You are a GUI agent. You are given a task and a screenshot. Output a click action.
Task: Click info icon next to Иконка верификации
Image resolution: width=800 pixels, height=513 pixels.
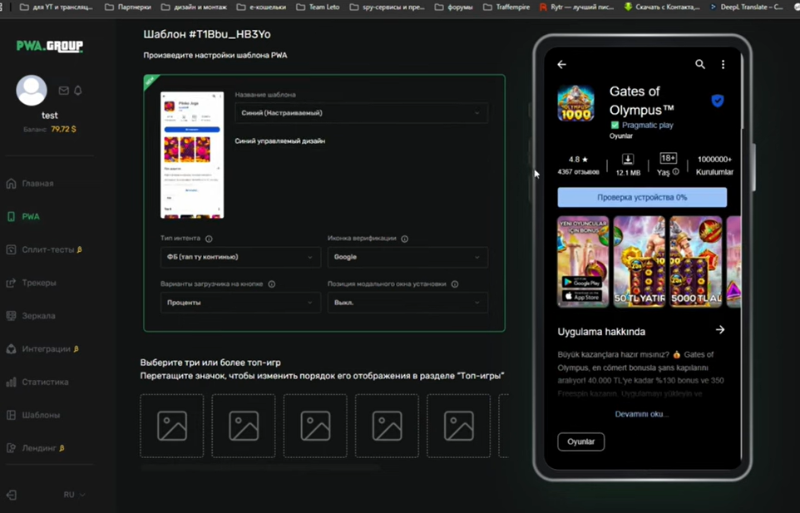coord(405,239)
